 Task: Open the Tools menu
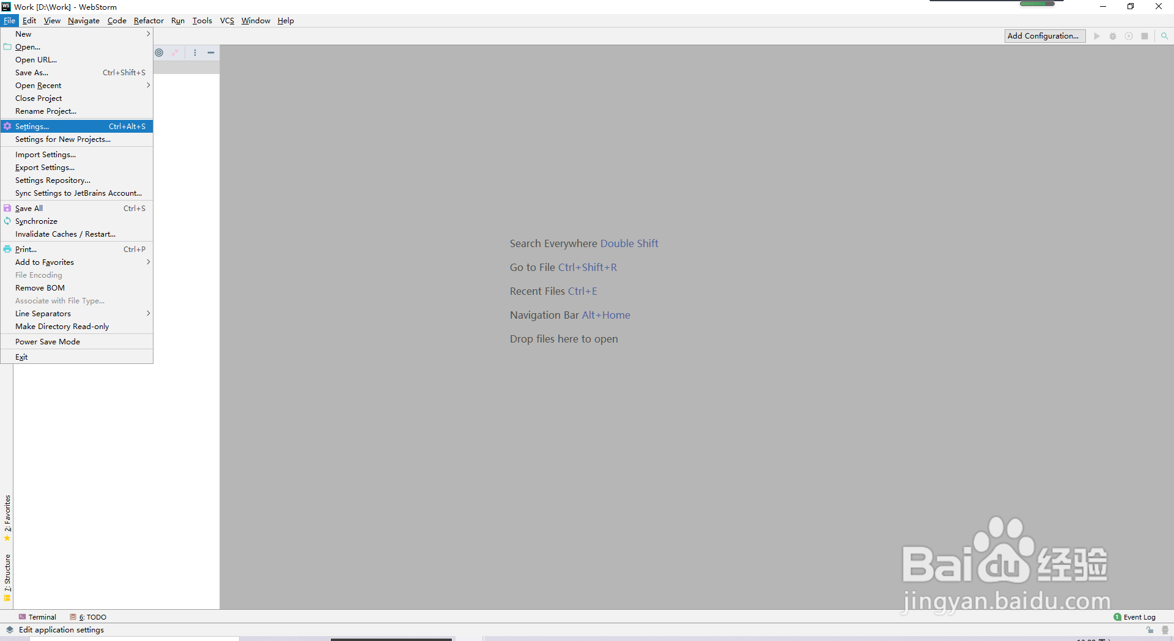(x=202, y=21)
